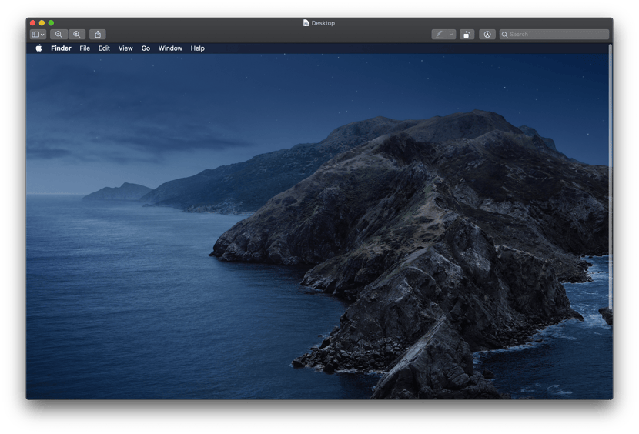Open the sidebar view menu button
The image size is (639, 434).
pyautogui.click(x=38, y=34)
